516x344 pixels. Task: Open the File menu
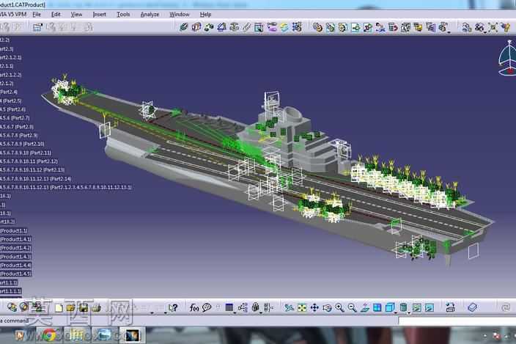tap(37, 15)
